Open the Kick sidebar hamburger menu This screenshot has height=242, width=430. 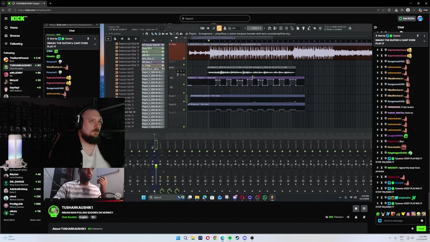pos(6,18)
